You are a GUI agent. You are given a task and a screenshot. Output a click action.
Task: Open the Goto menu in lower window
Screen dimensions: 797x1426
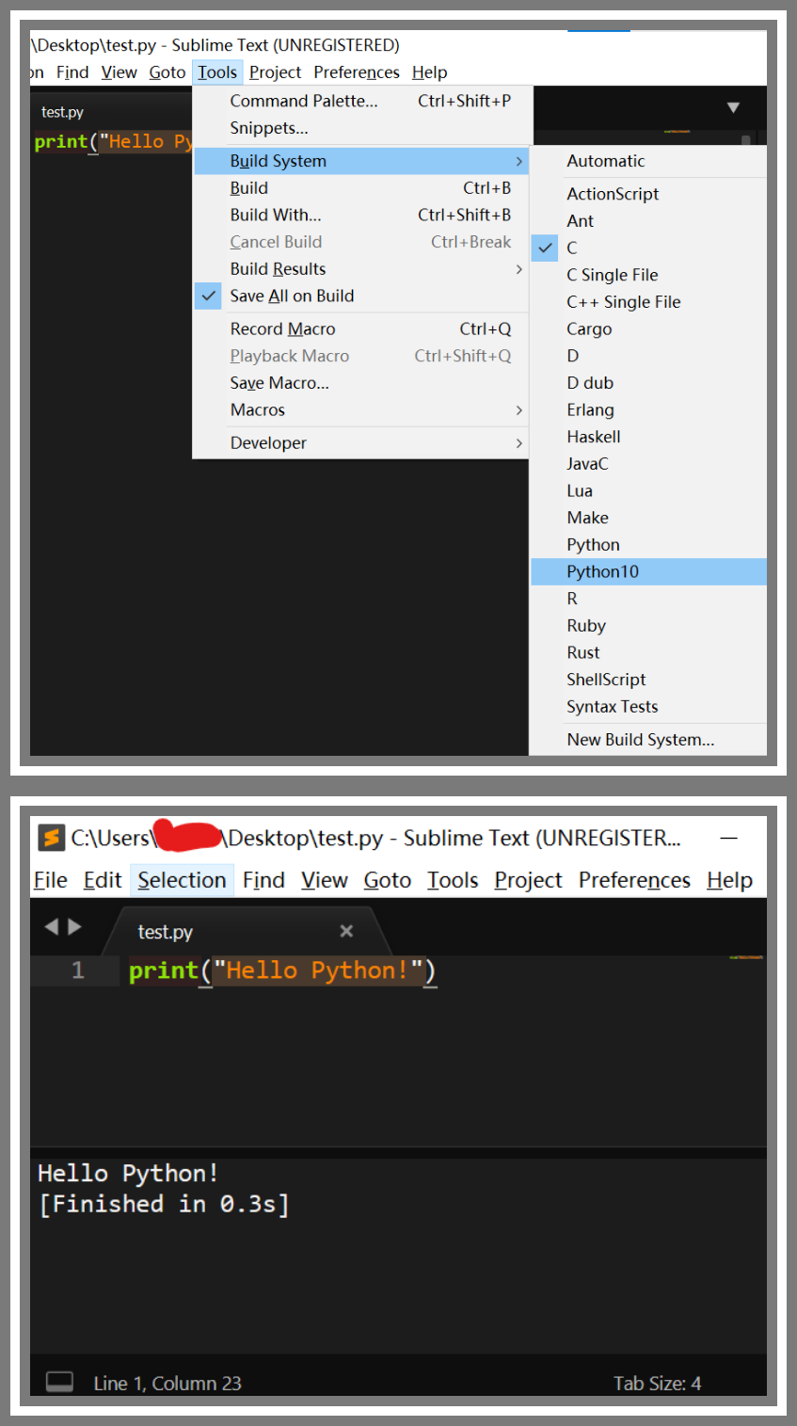(388, 880)
